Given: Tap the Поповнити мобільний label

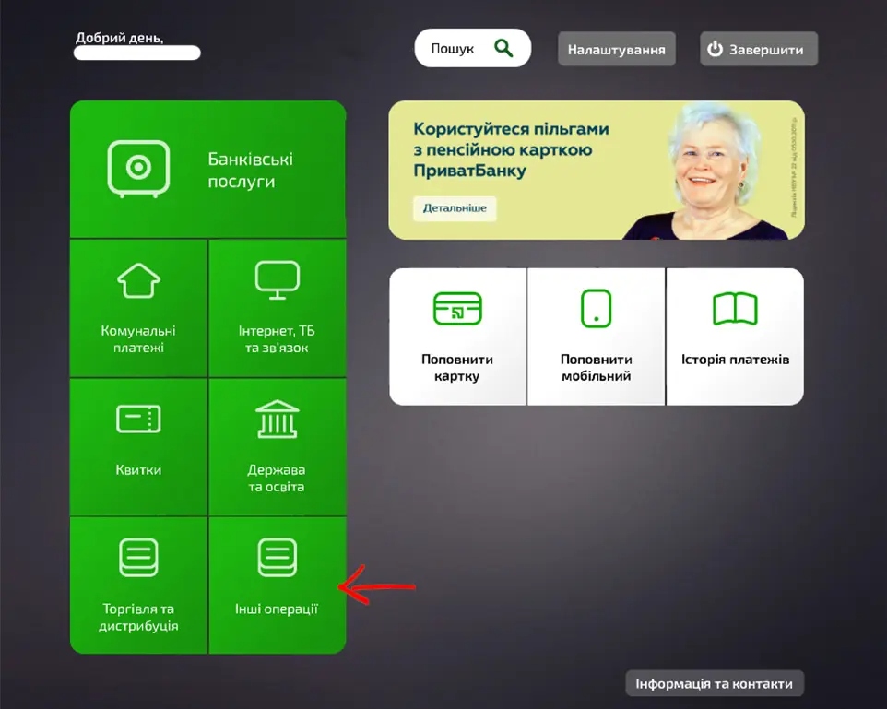Looking at the screenshot, I should 597,368.
